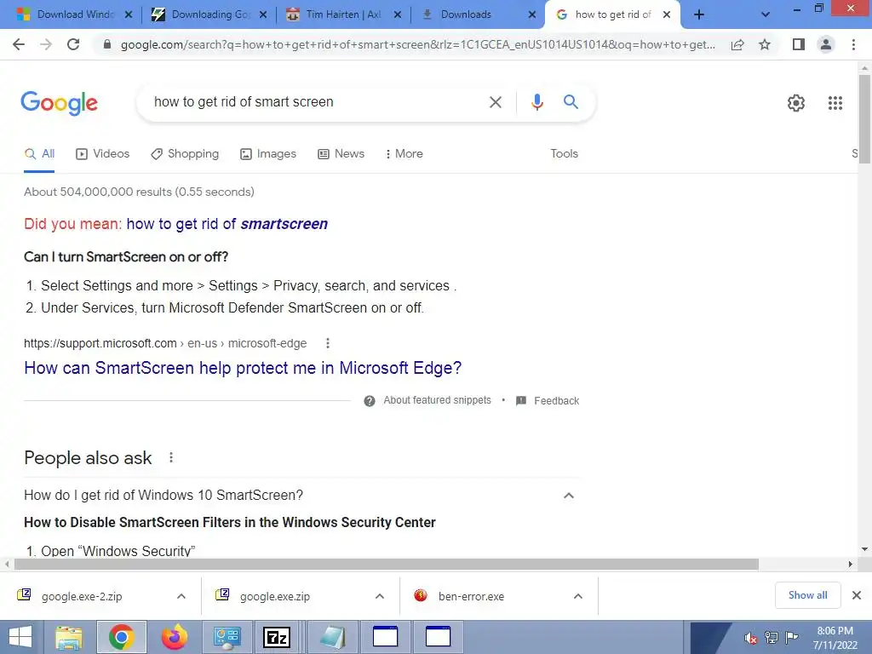Close the Tim Hairten tab
This screenshot has height=654, width=872.
pos(397,14)
